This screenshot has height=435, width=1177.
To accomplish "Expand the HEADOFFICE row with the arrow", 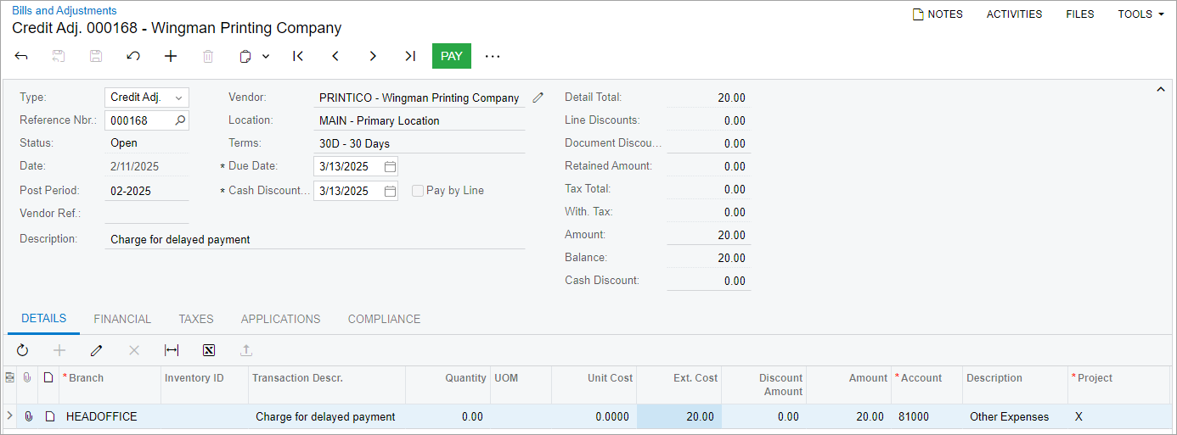I will click(9, 416).
